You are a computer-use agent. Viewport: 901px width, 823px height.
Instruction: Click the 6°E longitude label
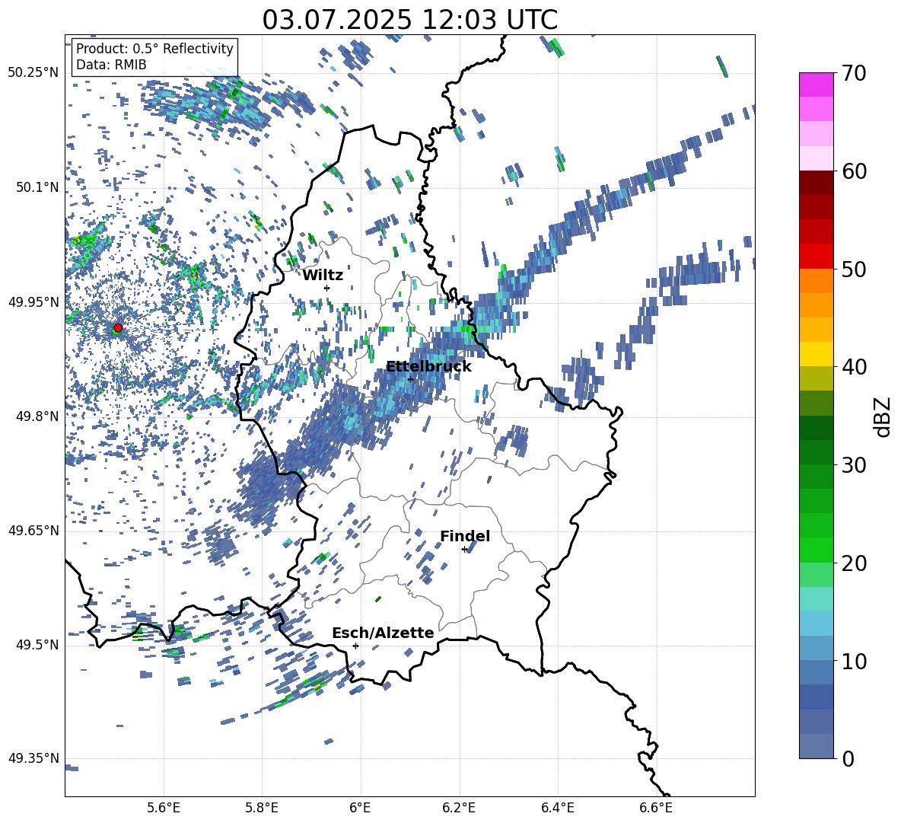click(360, 808)
